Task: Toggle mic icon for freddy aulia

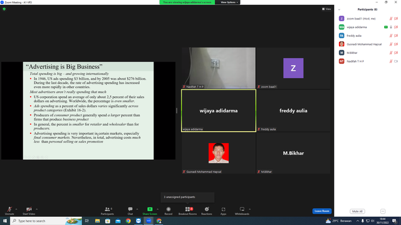Action: coord(391,36)
